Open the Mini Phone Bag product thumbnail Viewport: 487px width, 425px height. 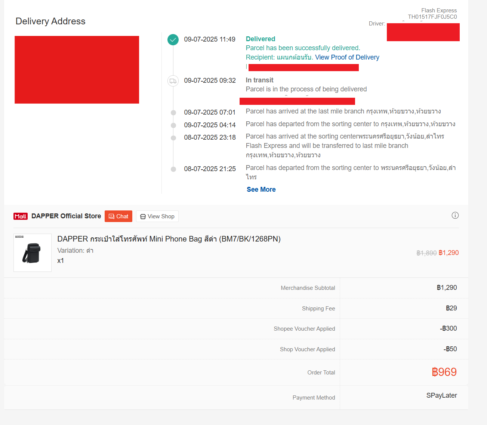click(33, 253)
